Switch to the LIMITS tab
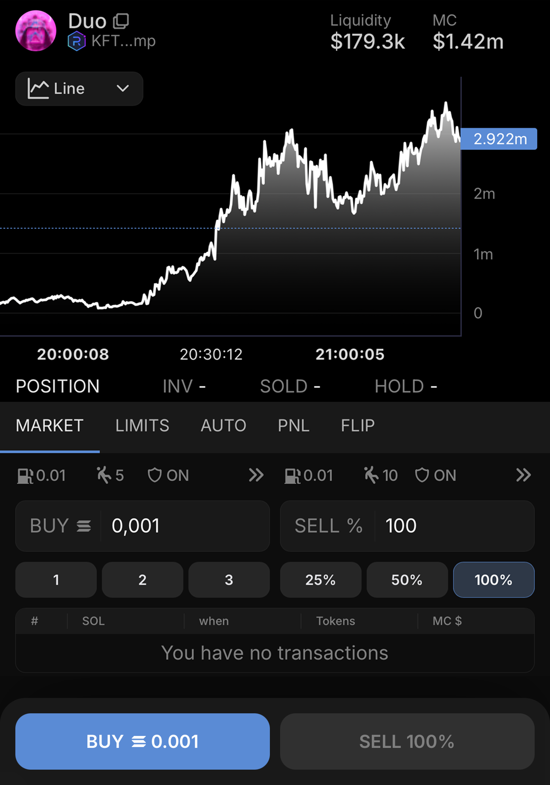Viewport: 550px width, 785px height. [x=142, y=426]
